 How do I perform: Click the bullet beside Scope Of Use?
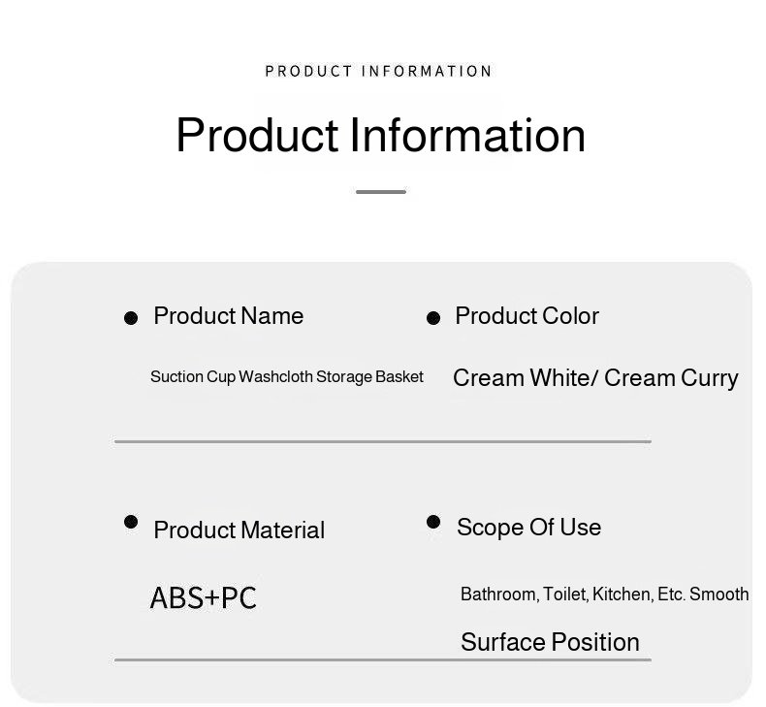(x=433, y=523)
